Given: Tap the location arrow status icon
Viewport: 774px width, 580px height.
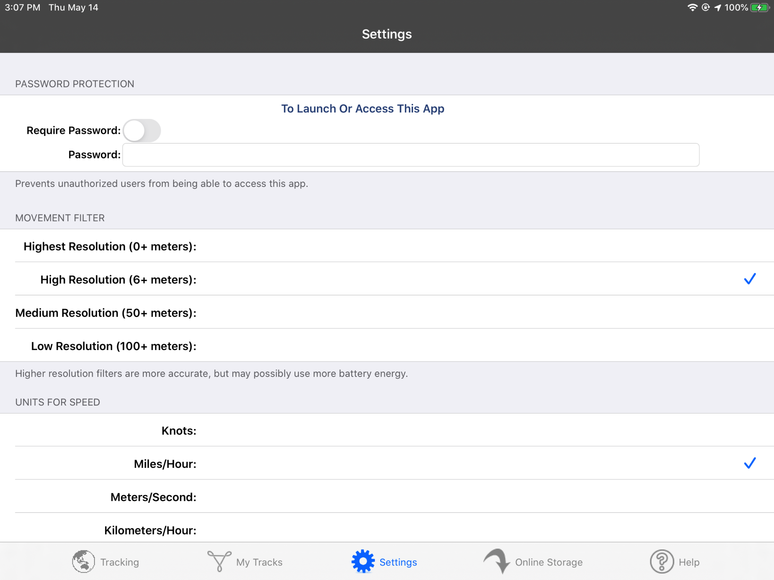Looking at the screenshot, I should coord(718,7).
